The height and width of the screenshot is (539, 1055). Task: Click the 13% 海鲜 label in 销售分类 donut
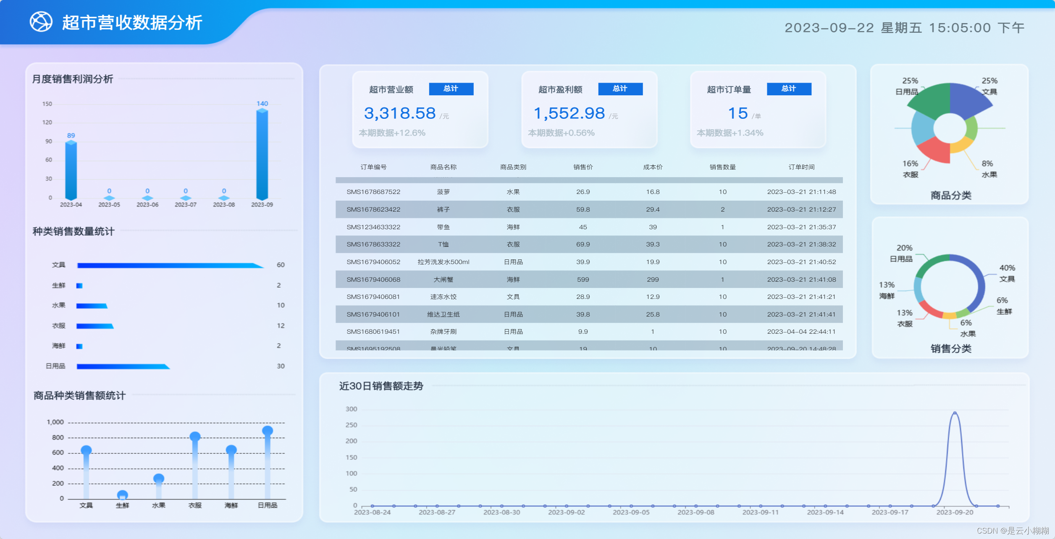tap(887, 290)
